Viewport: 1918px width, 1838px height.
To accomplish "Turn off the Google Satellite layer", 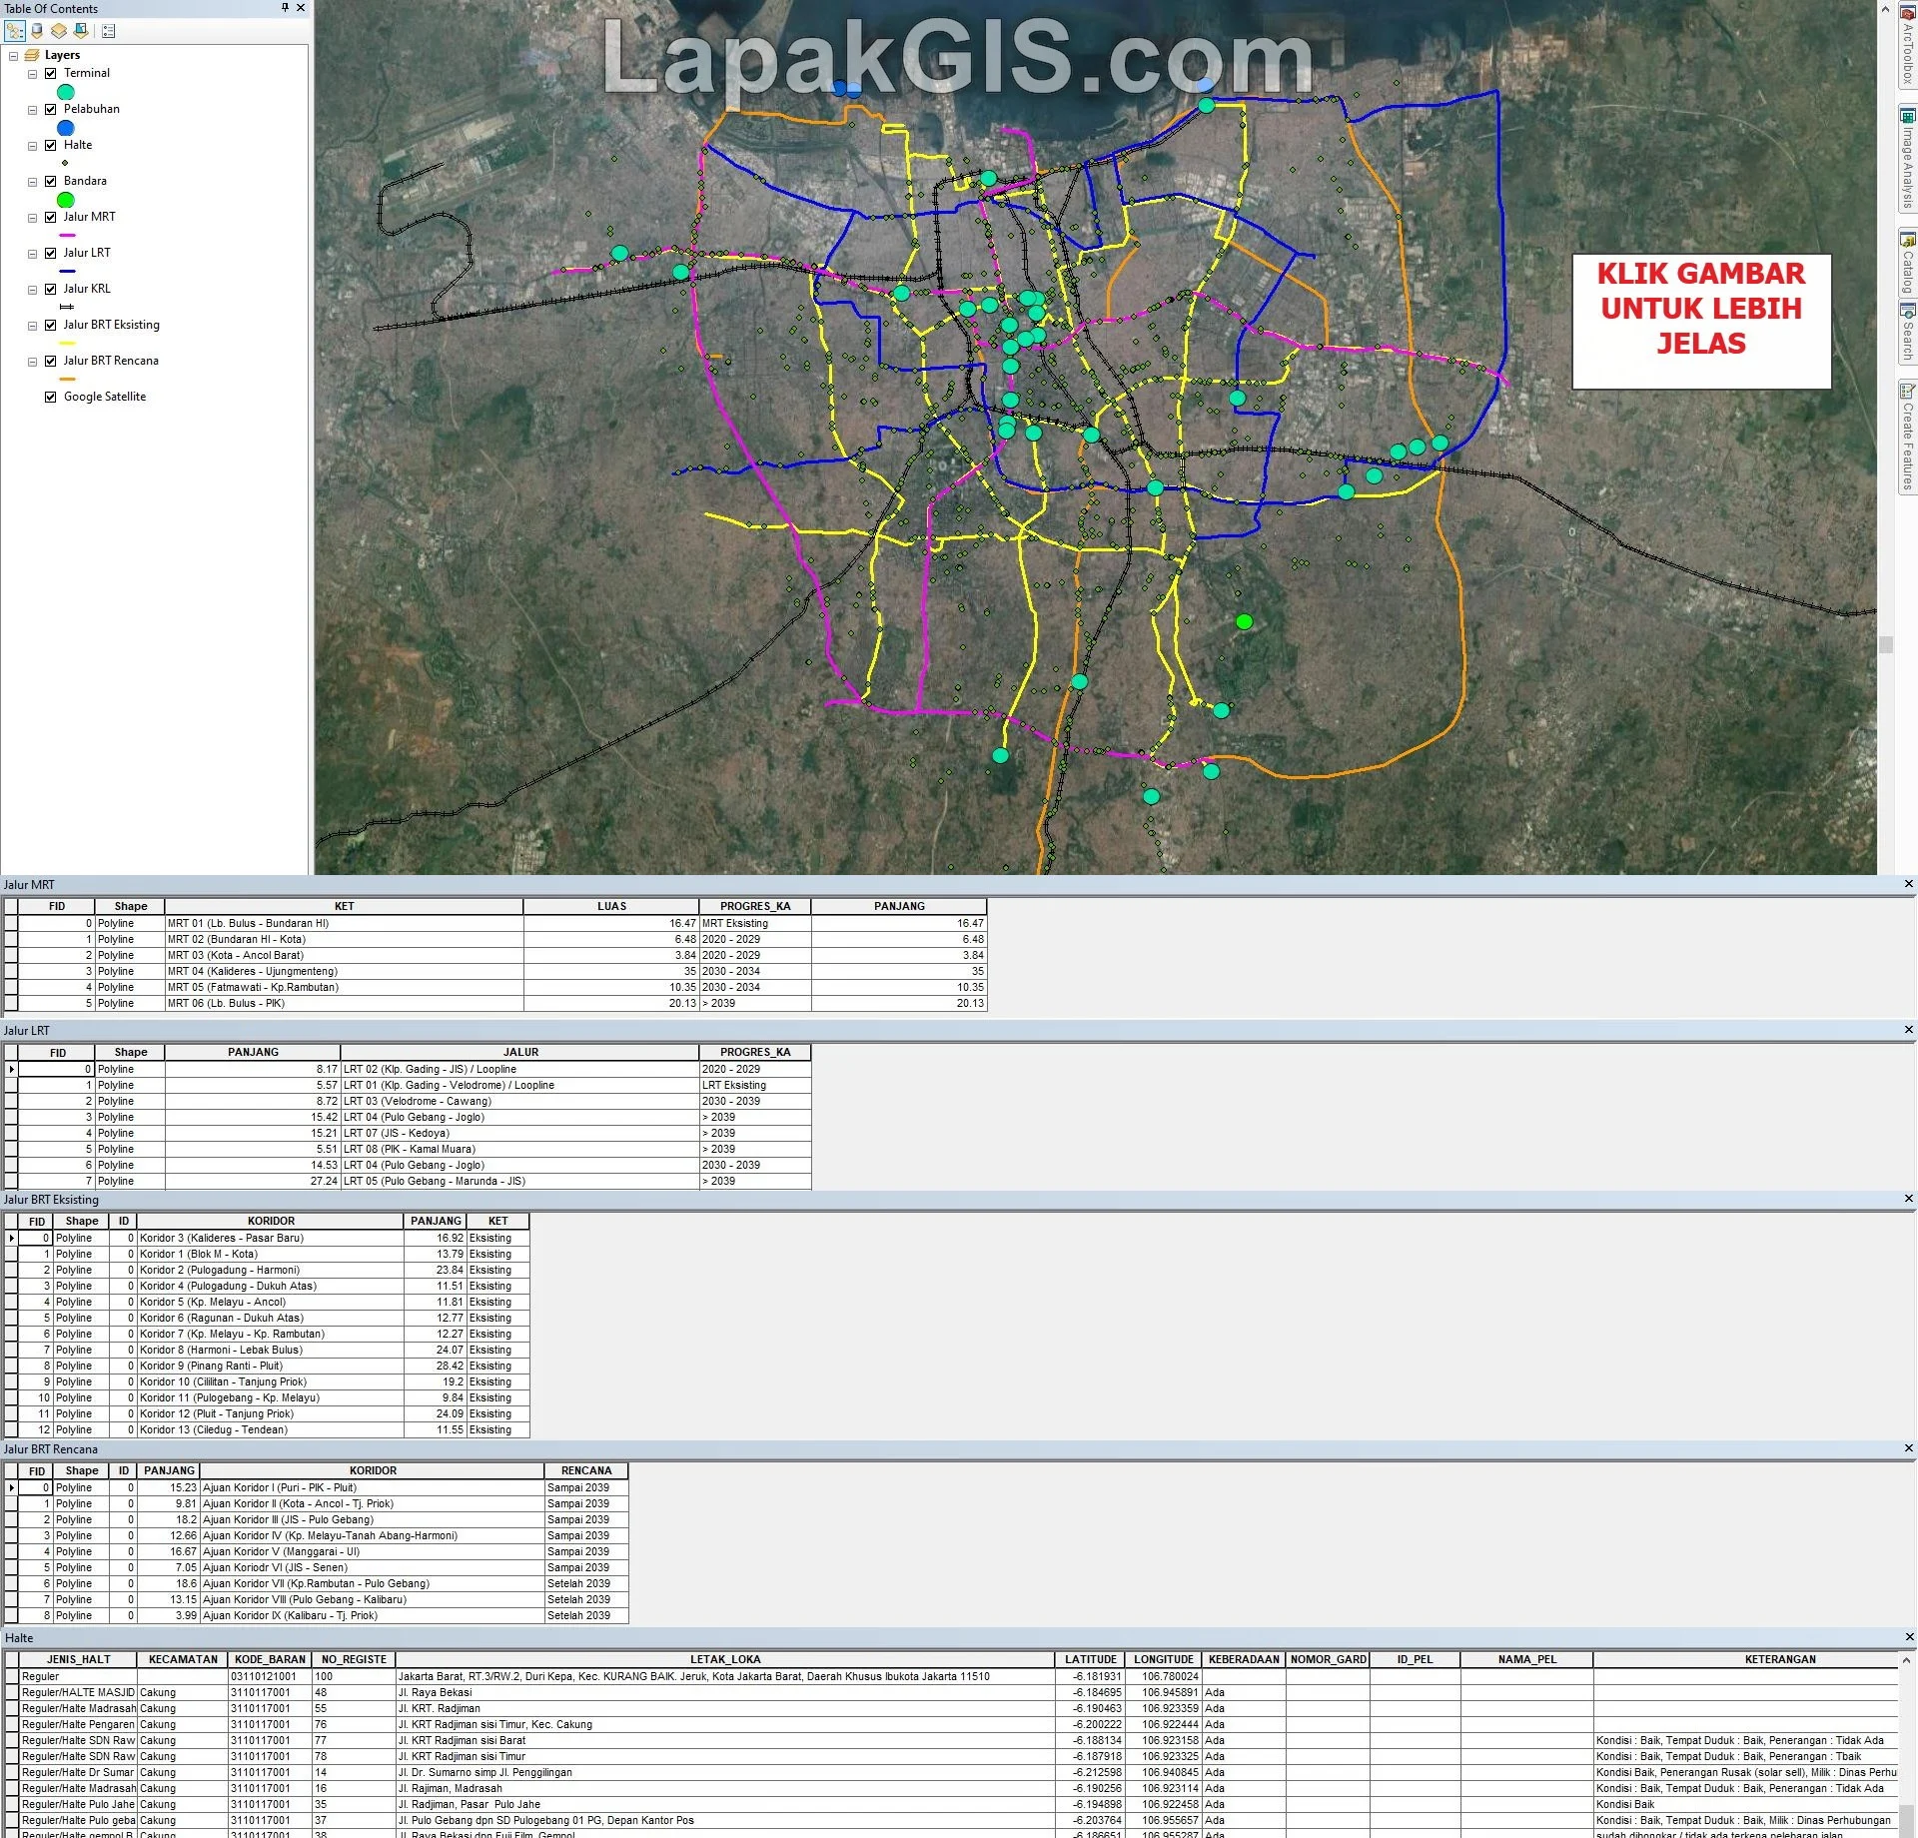I will [51, 397].
